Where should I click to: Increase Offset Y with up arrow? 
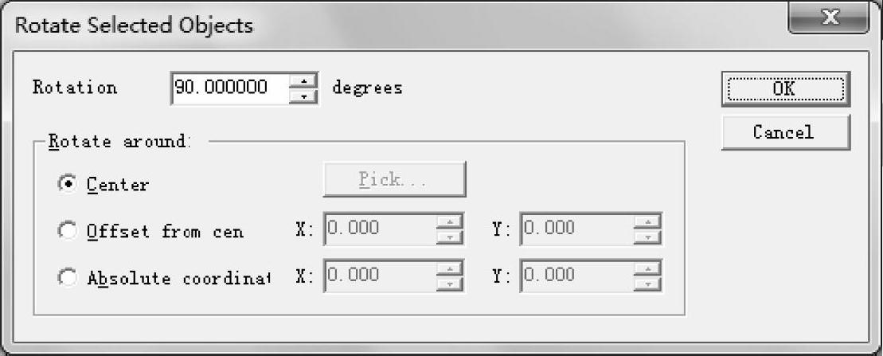pyautogui.click(x=647, y=222)
